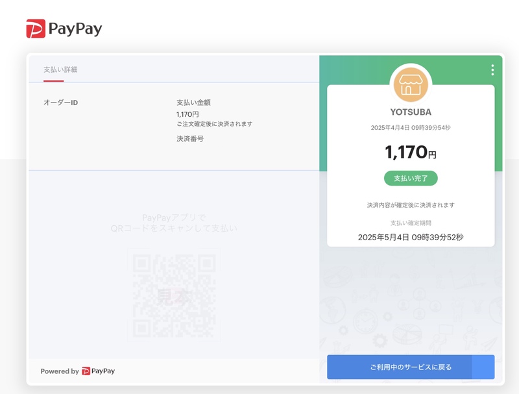
Task: Select the 支払い詳細 tab
Action: pos(60,69)
